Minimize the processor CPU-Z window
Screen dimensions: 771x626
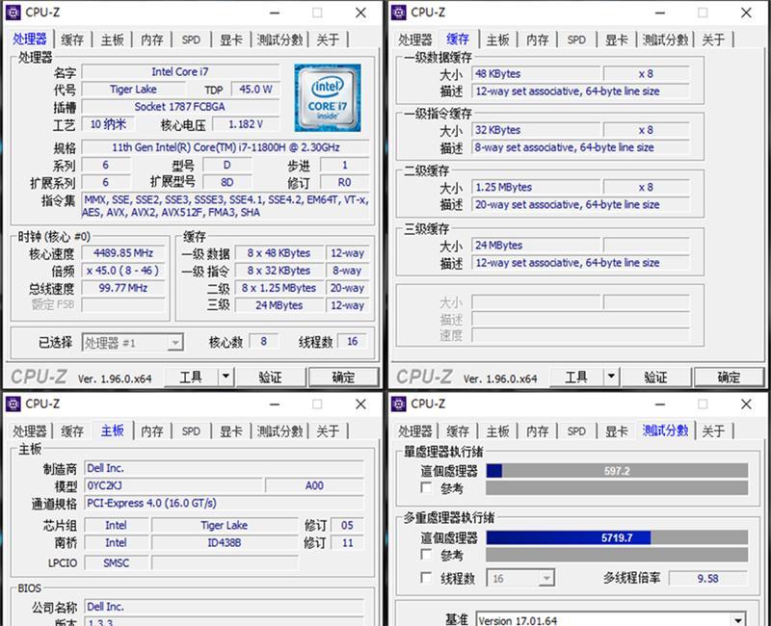(x=275, y=13)
